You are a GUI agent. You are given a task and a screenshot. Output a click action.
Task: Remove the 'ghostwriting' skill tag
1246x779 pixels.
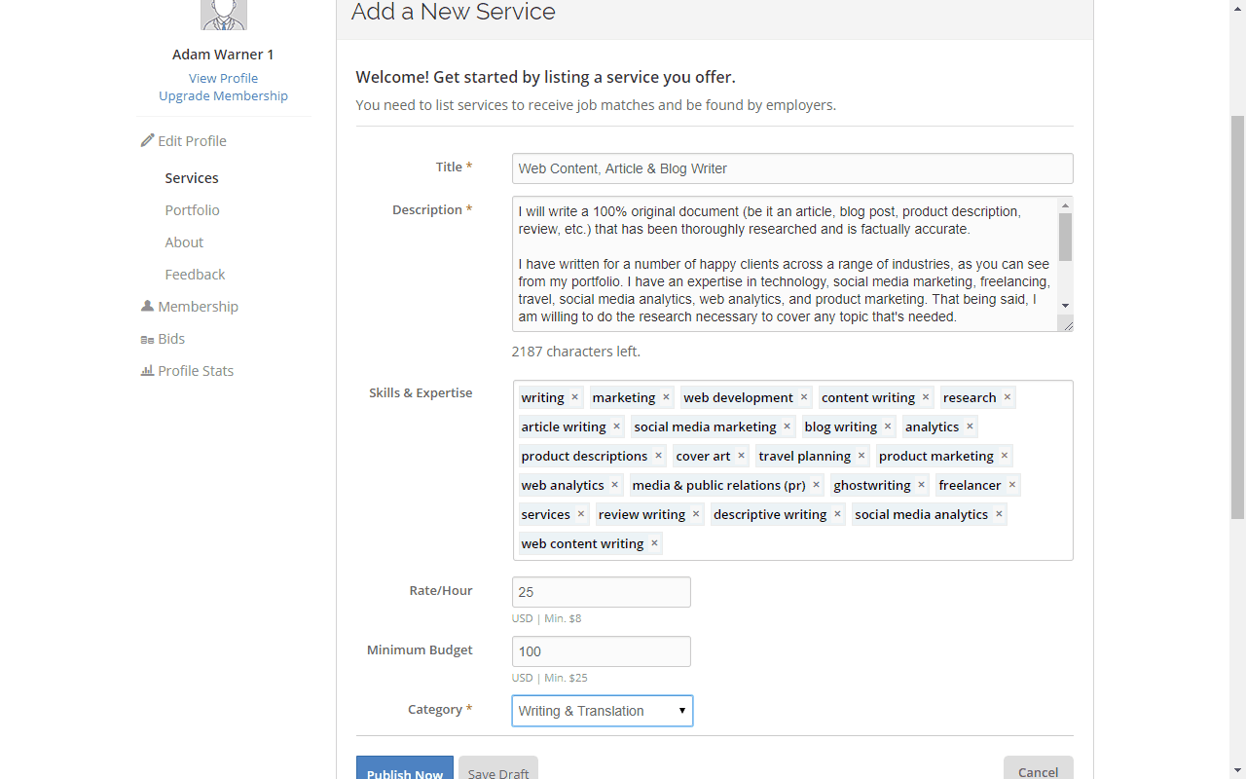coord(921,485)
